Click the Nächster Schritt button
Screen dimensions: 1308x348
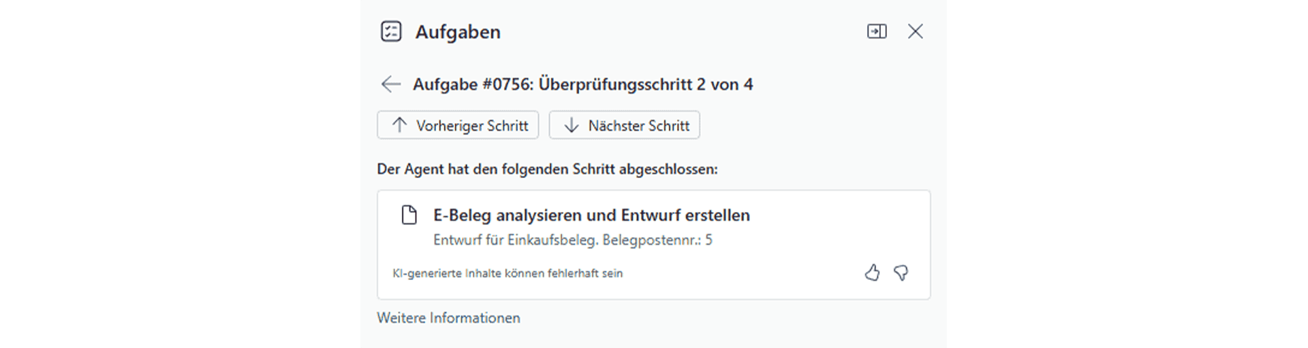tap(625, 125)
